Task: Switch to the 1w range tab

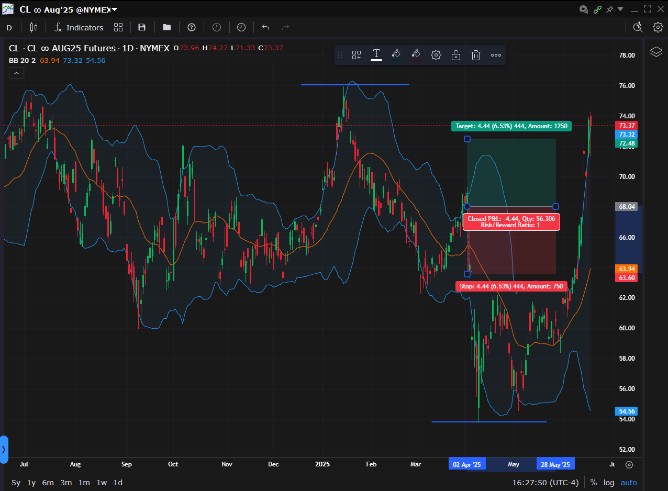Action: [x=102, y=483]
